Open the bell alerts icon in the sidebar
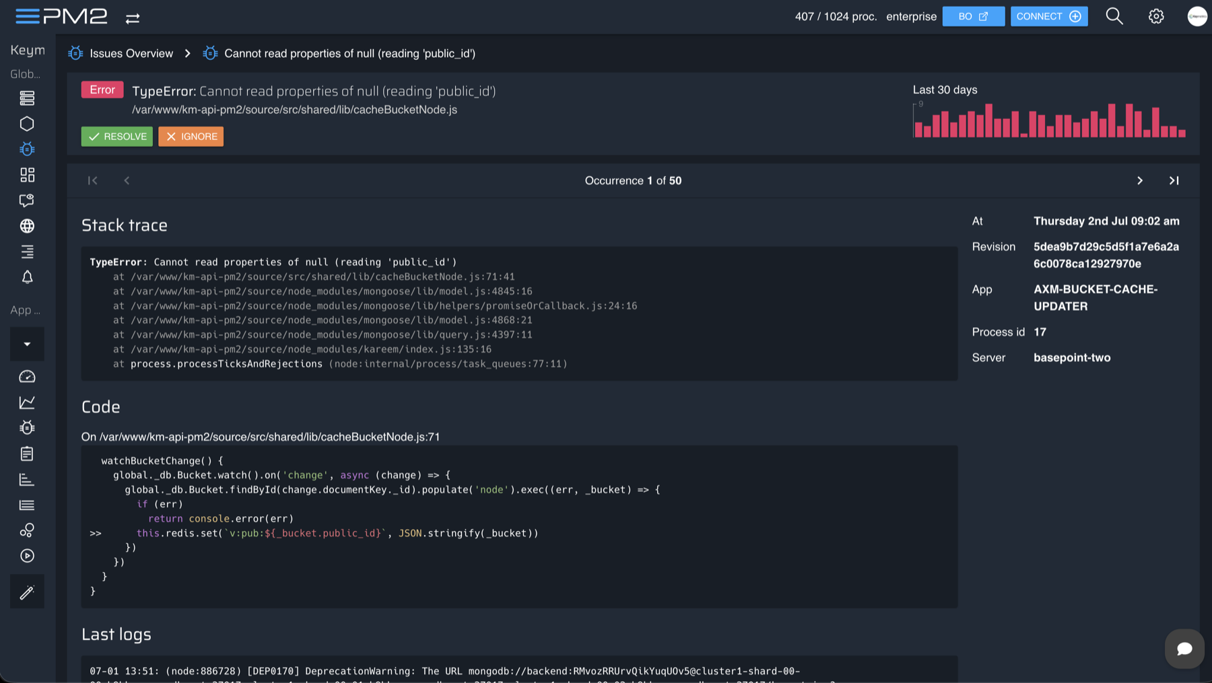The image size is (1212, 683). pos(27,277)
